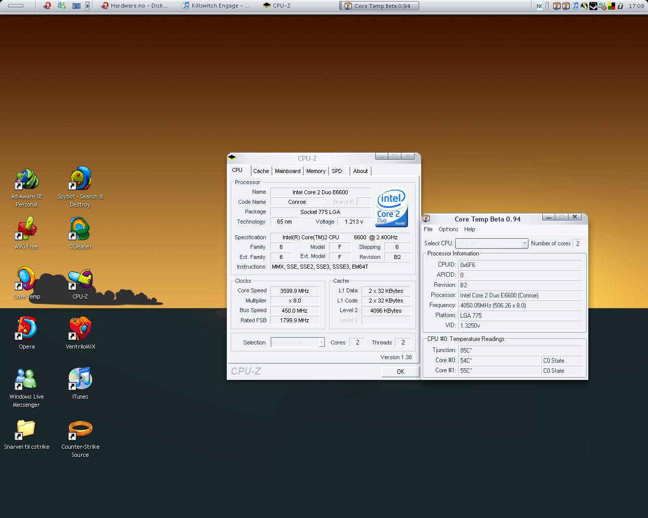
Task: Minimize the CPU-Z window
Action: pyautogui.click(x=382, y=156)
